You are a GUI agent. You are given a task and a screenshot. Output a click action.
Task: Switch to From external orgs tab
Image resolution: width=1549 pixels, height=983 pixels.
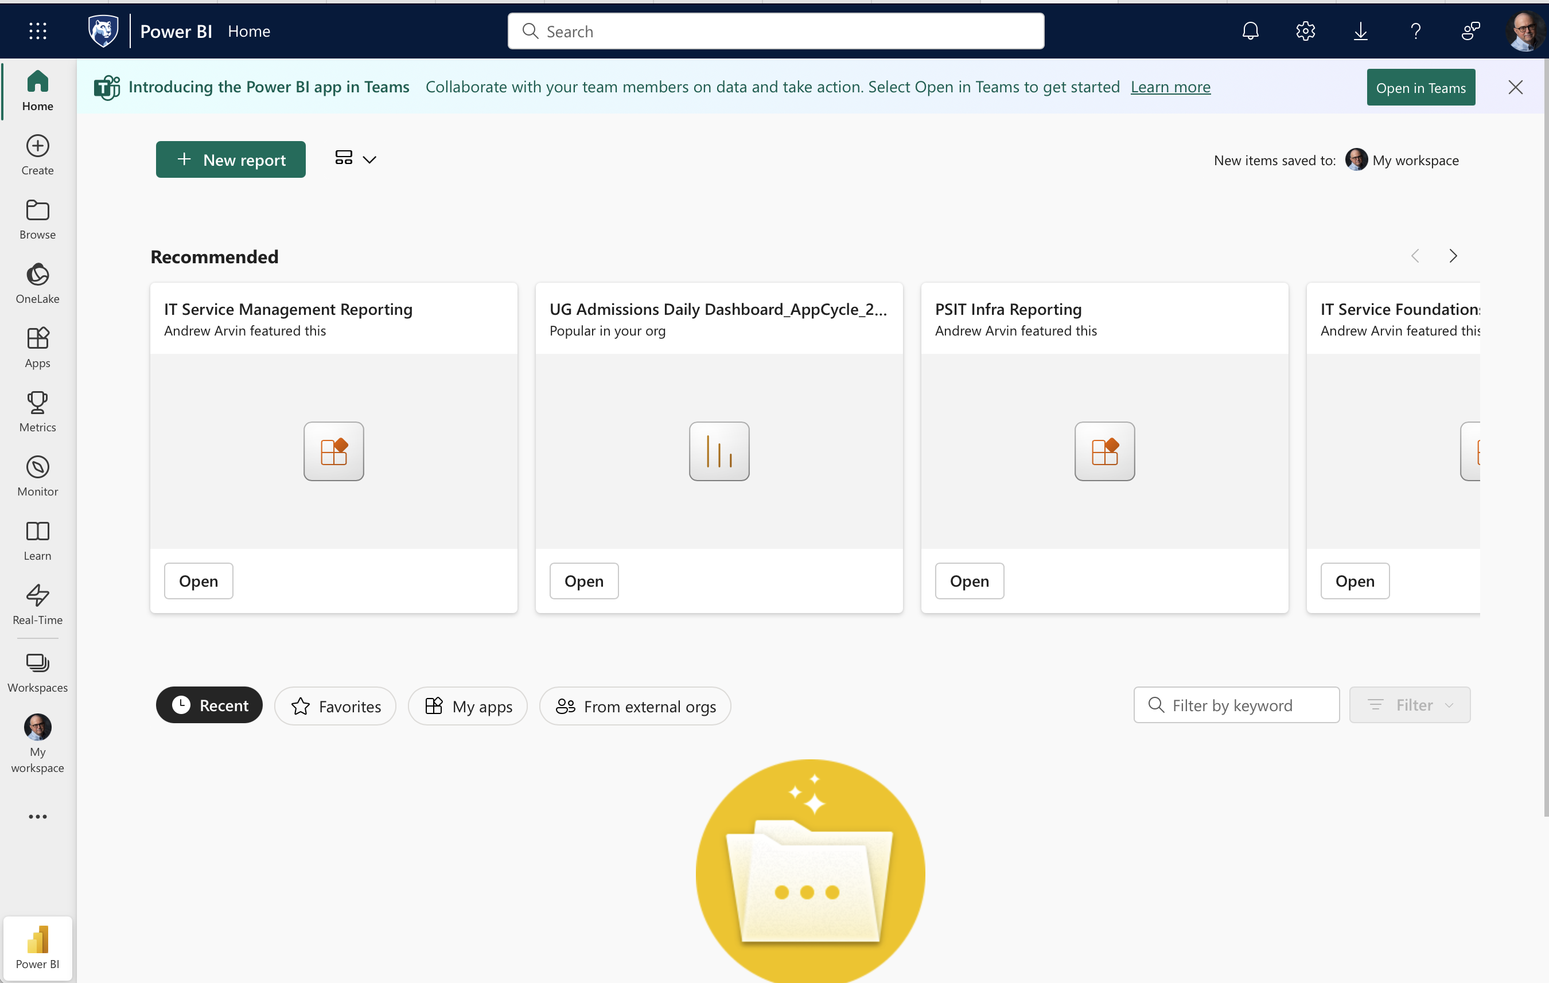click(635, 706)
